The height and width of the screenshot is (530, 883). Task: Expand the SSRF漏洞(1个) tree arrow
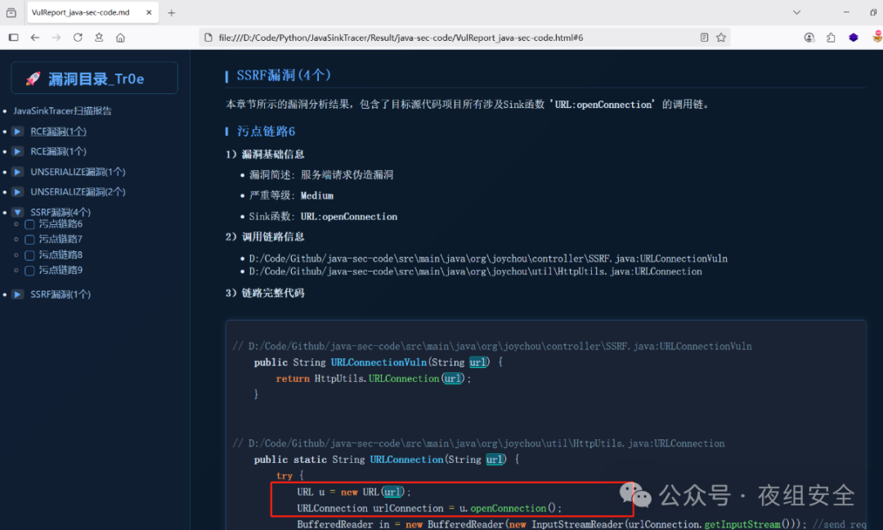click(x=17, y=294)
